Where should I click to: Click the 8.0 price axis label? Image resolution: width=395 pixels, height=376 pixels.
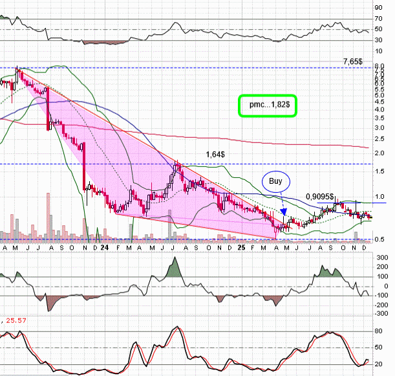pos(382,67)
